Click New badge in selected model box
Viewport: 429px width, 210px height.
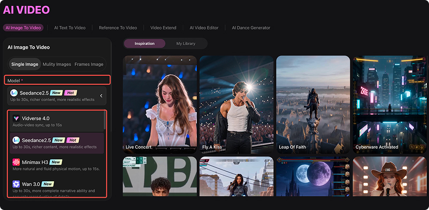pyautogui.click(x=56, y=93)
